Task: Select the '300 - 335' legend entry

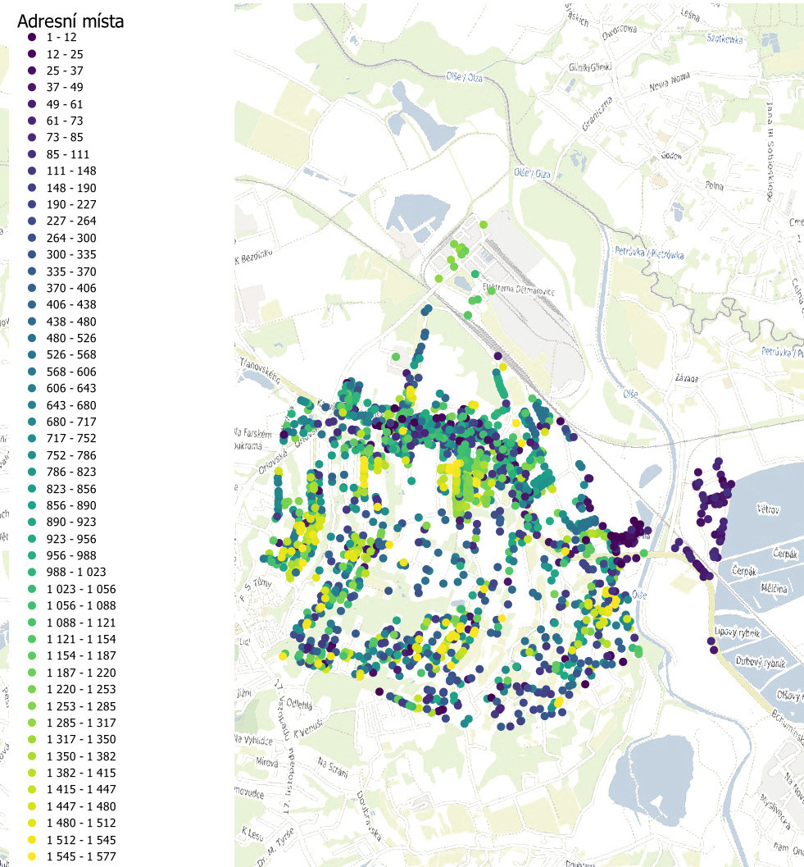Action: click(62, 254)
